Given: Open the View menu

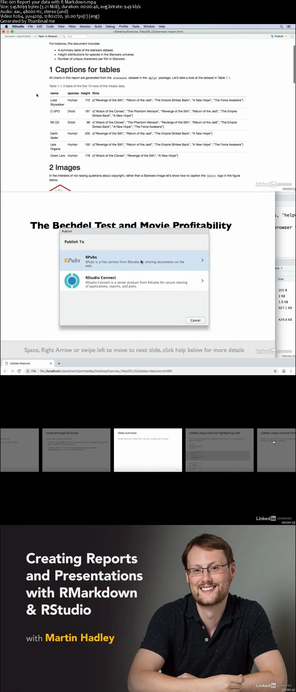Looking at the screenshot, I should (x=61, y=26).
